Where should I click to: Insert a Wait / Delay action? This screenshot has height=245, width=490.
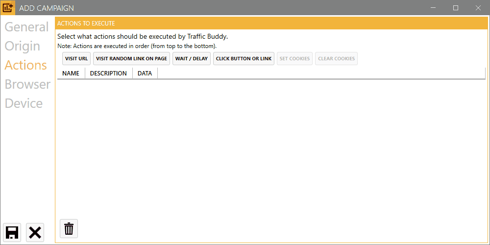[192, 58]
